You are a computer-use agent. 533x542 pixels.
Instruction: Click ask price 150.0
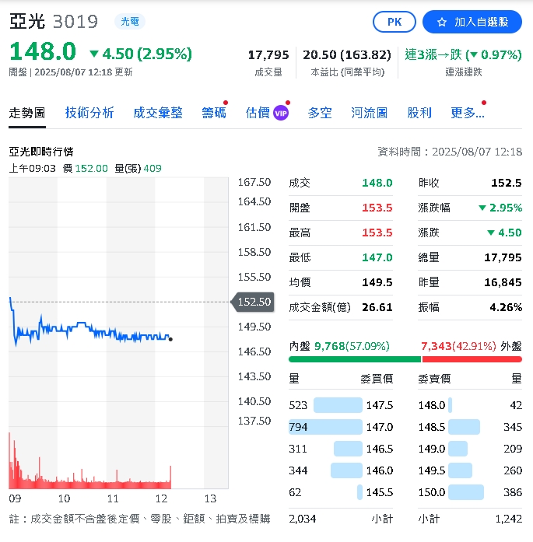[x=432, y=492]
